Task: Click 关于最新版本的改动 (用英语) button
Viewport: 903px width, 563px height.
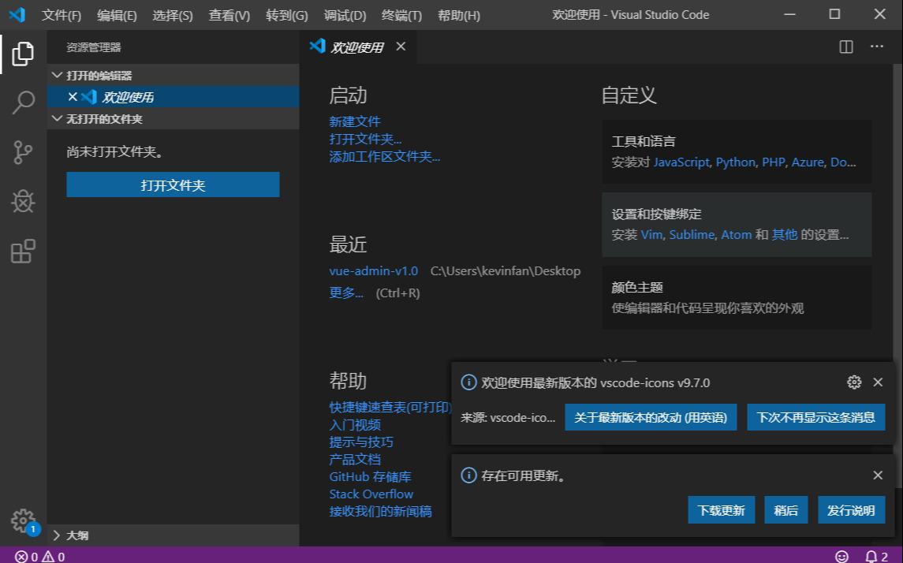Action: click(651, 417)
